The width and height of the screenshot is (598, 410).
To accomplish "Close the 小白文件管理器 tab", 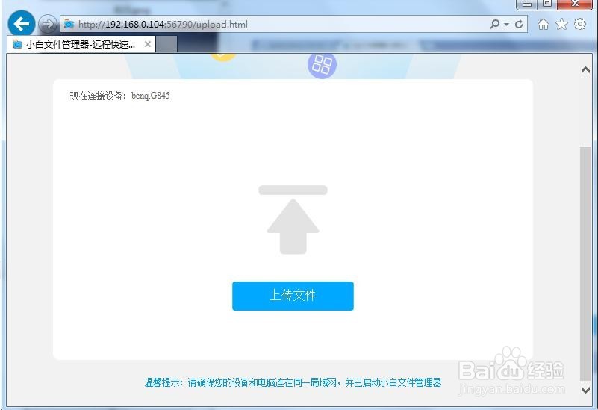I will [x=148, y=44].
